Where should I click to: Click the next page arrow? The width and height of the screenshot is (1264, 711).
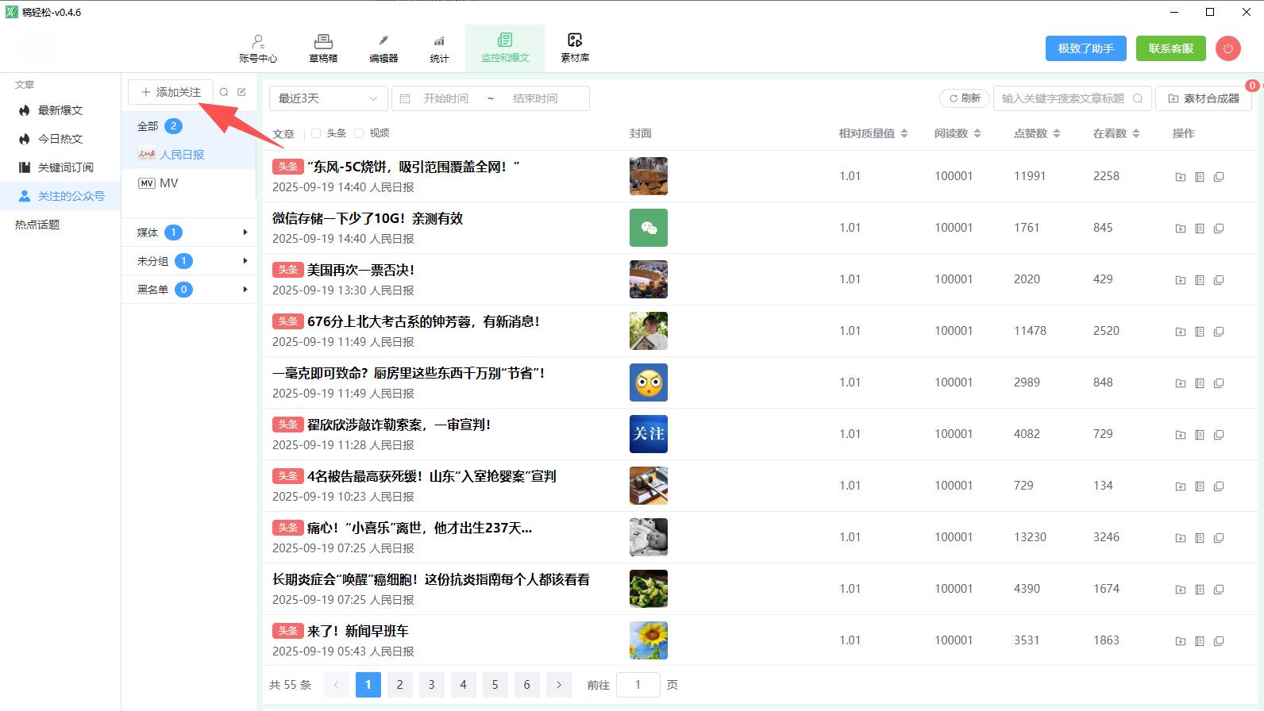click(x=559, y=685)
